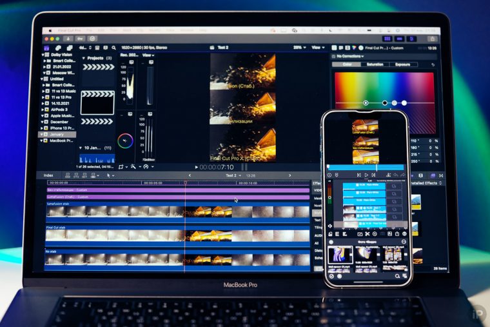490x327 pixels.
Task: Open the Libraries sidebar icon
Action: click(46, 48)
